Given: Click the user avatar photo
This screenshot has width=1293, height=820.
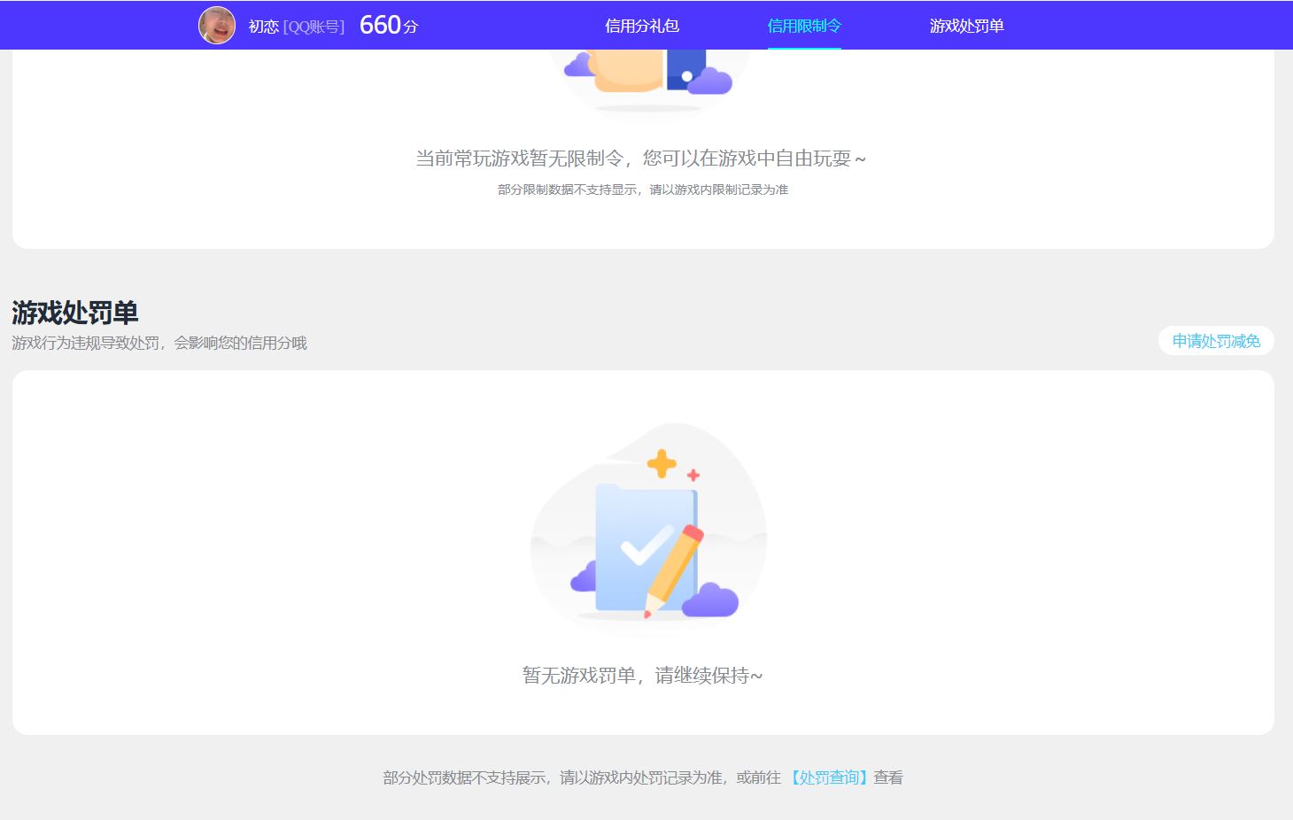Looking at the screenshot, I should (x=217, y=26).
